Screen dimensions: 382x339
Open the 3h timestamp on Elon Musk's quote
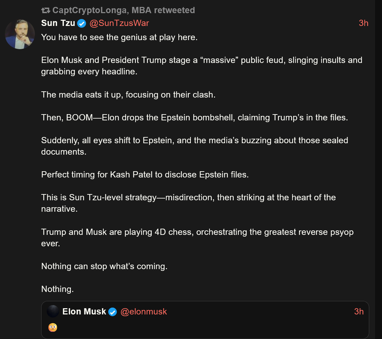(x=359, y=311)
